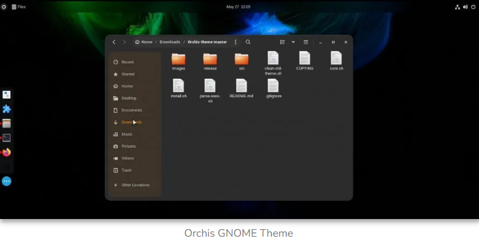Open Downloads in the sidebar
This screenshot has height=243, width=479.
[x=134, y=122]
